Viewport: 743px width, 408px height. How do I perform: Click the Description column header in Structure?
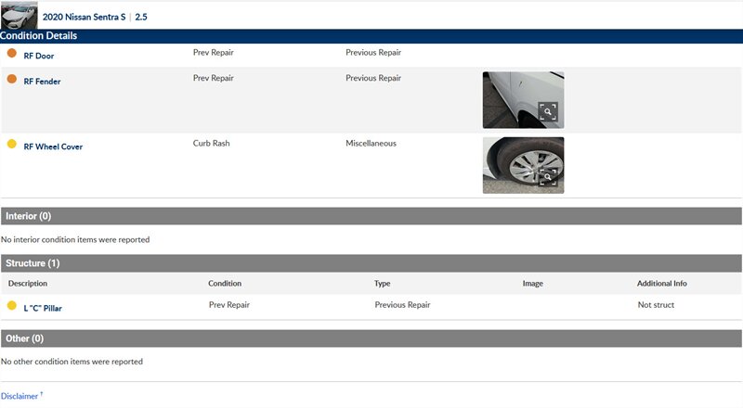(x=28, y=283)
